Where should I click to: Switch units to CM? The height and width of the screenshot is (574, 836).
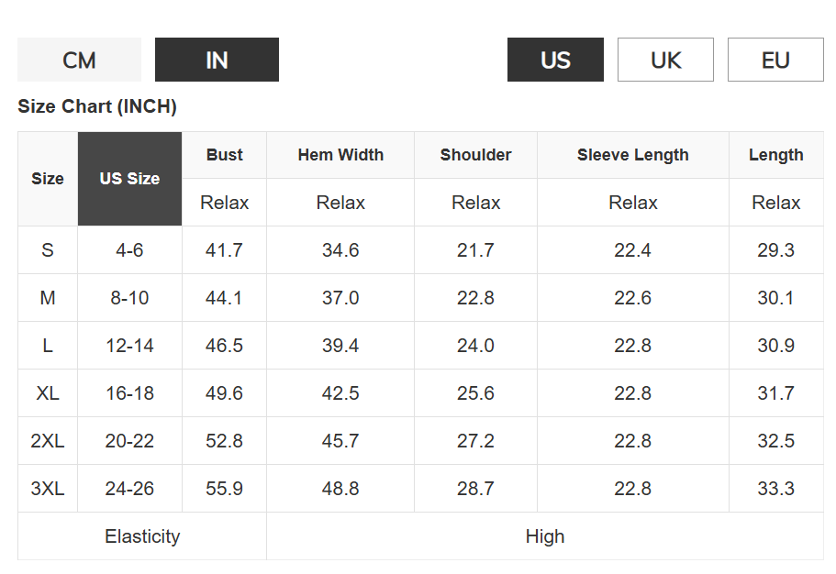[x=79, y=60]
